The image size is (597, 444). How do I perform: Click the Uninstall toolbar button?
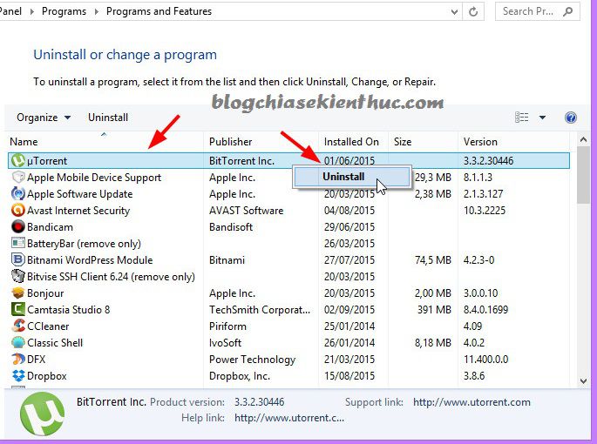click(x=108, y=118)
